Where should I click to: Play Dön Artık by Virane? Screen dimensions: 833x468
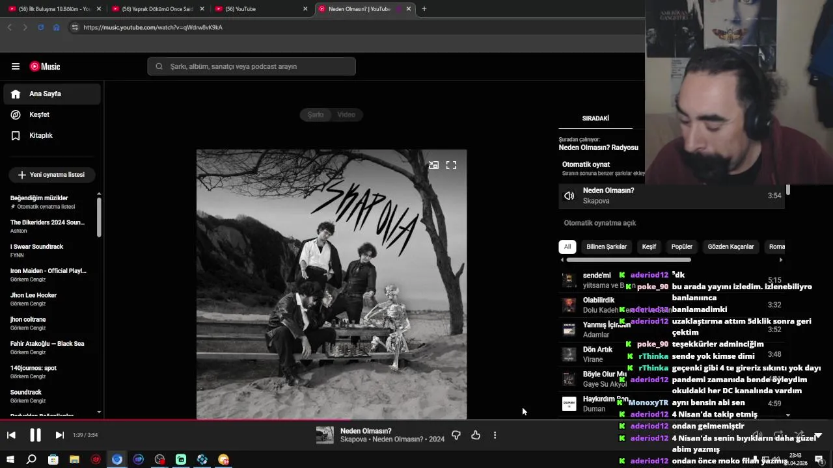coord(672,354)
